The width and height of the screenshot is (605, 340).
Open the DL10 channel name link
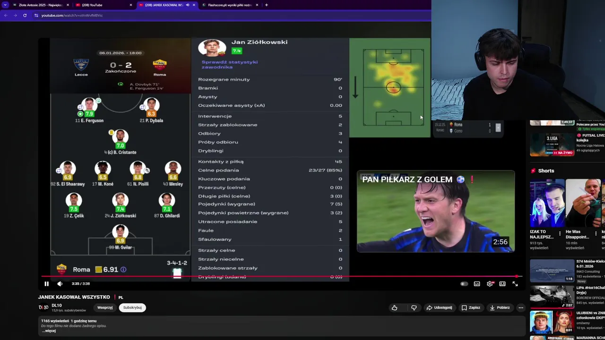coord(57,305)
